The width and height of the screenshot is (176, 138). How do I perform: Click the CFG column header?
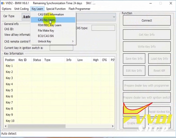(105, 60)
